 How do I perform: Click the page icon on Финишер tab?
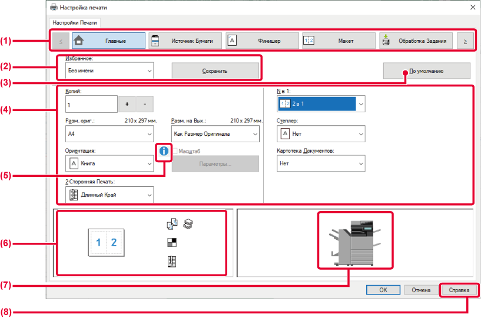click(232, 40)
